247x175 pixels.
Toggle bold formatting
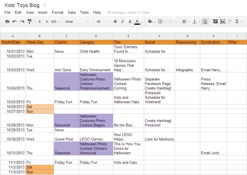[x=115, y=22]
